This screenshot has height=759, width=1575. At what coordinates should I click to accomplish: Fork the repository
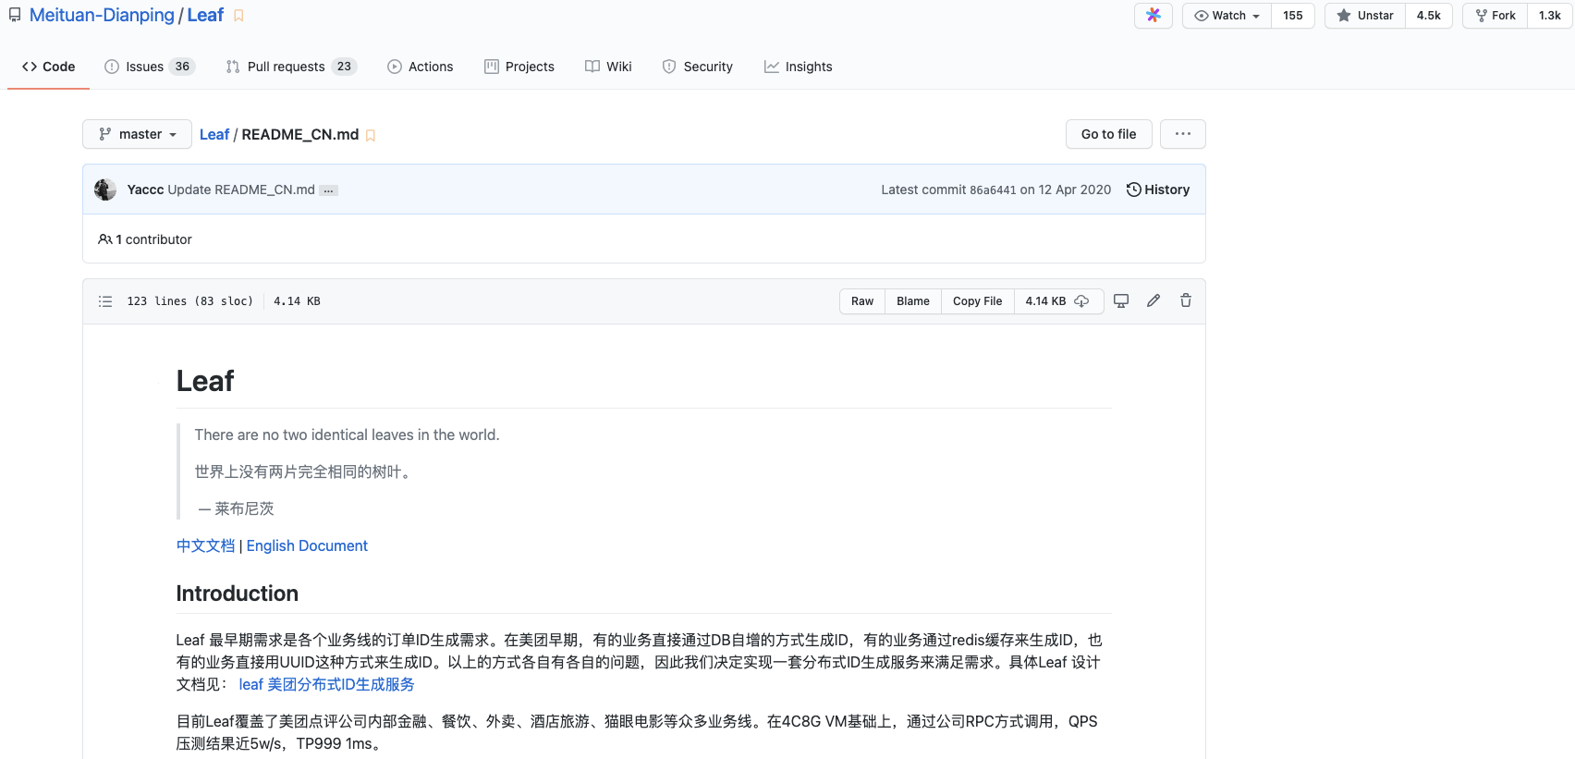click(x=1496, y=16)
